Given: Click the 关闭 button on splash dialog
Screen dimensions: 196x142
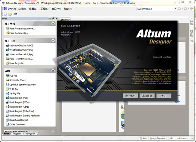Looking at the screenshot, I should [163, 96].
